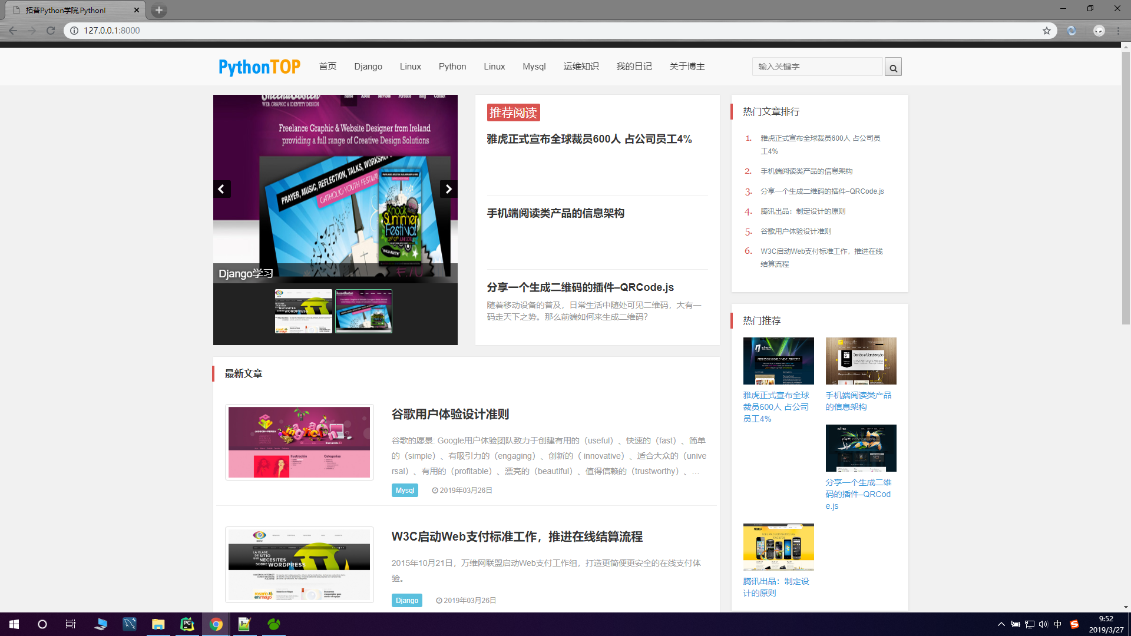Open the Windows Start menu
The image size is (1131, 636).
click(14, 624)
